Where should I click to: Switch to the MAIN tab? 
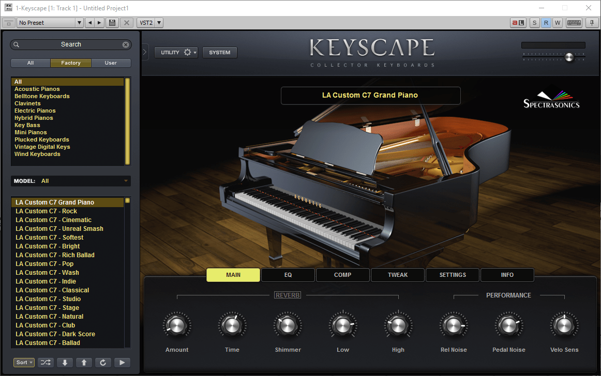click(233, 275)
